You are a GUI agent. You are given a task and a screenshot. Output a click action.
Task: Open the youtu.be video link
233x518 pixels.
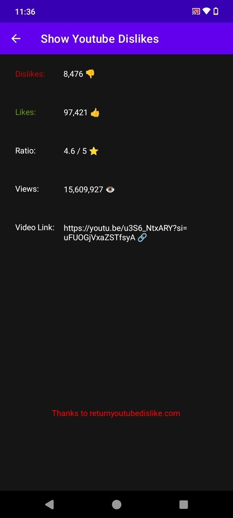click(x=125, y=233)
